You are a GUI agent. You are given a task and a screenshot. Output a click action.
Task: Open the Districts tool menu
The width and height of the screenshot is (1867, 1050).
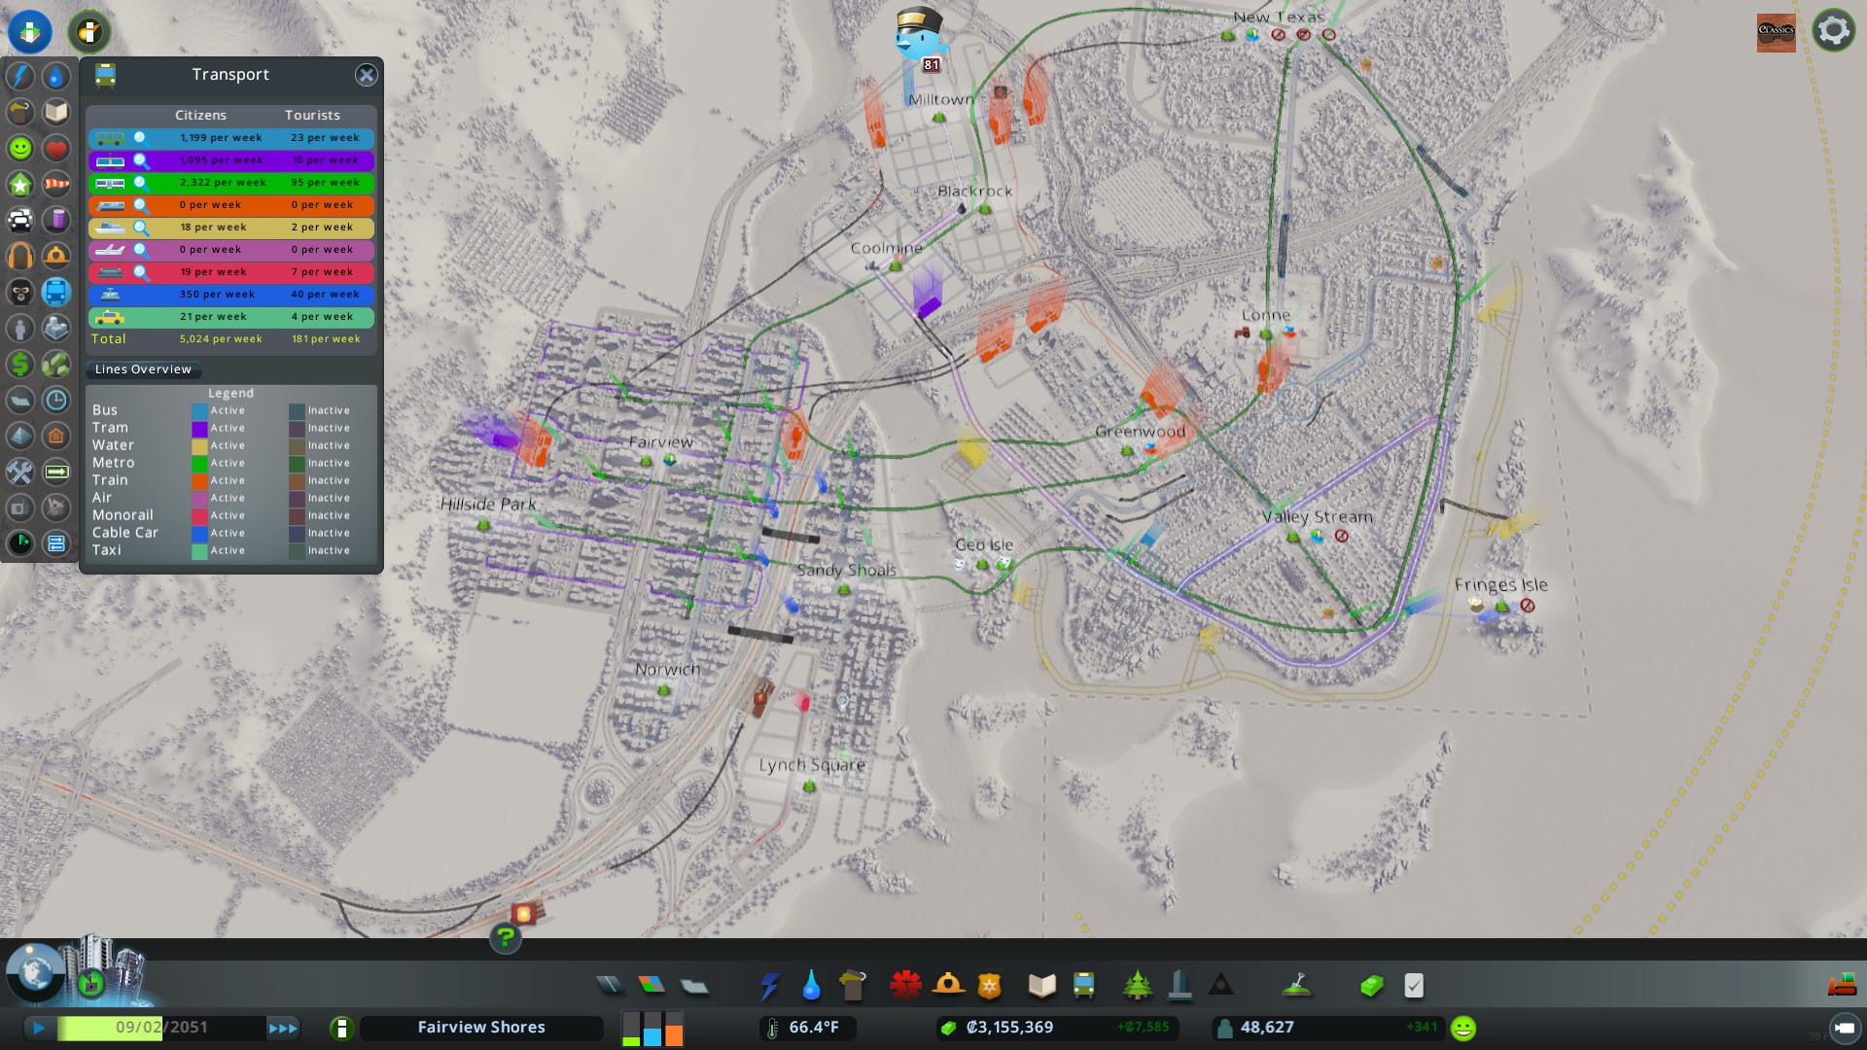coord(694,986)
